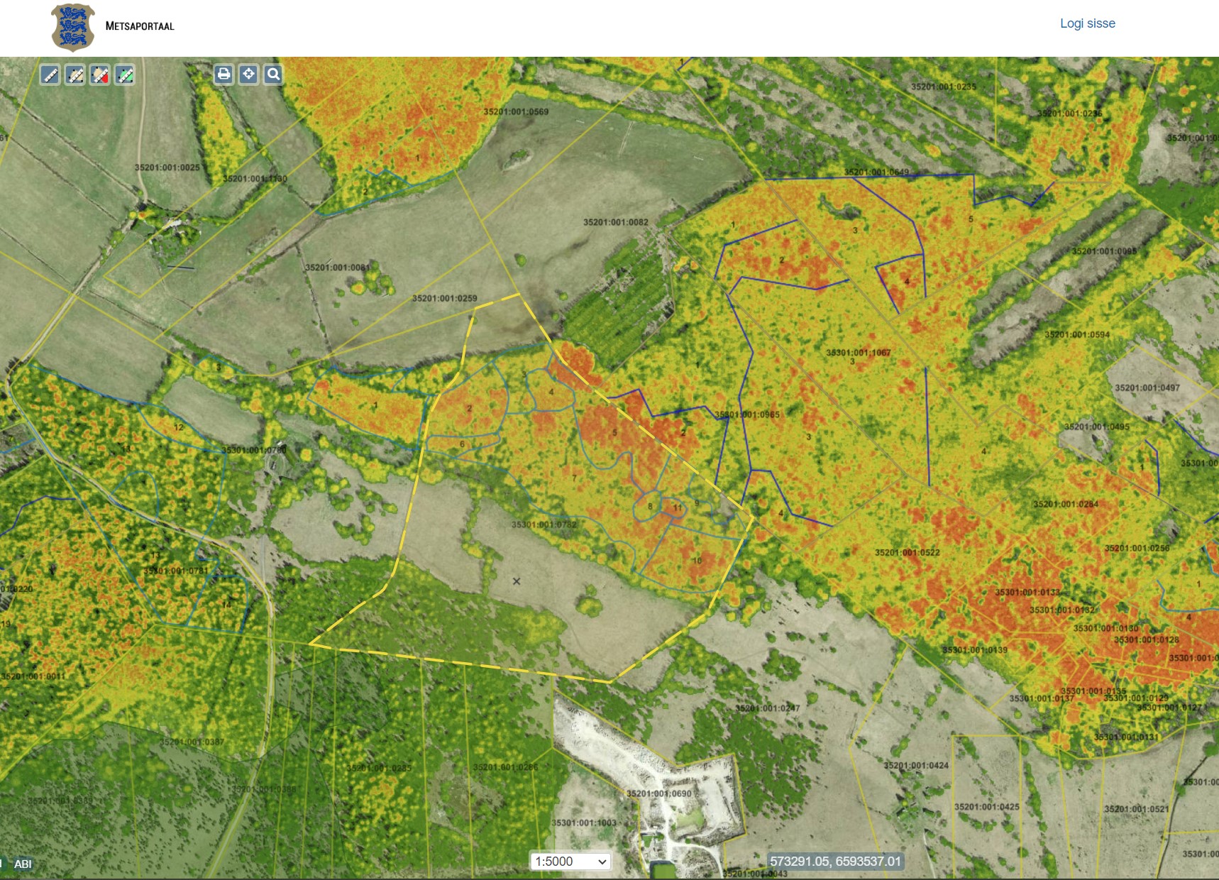The height and width of the screenshot is (880, 1219).
Task: Click parcel label 35201:001:0025
Action: 167,167
